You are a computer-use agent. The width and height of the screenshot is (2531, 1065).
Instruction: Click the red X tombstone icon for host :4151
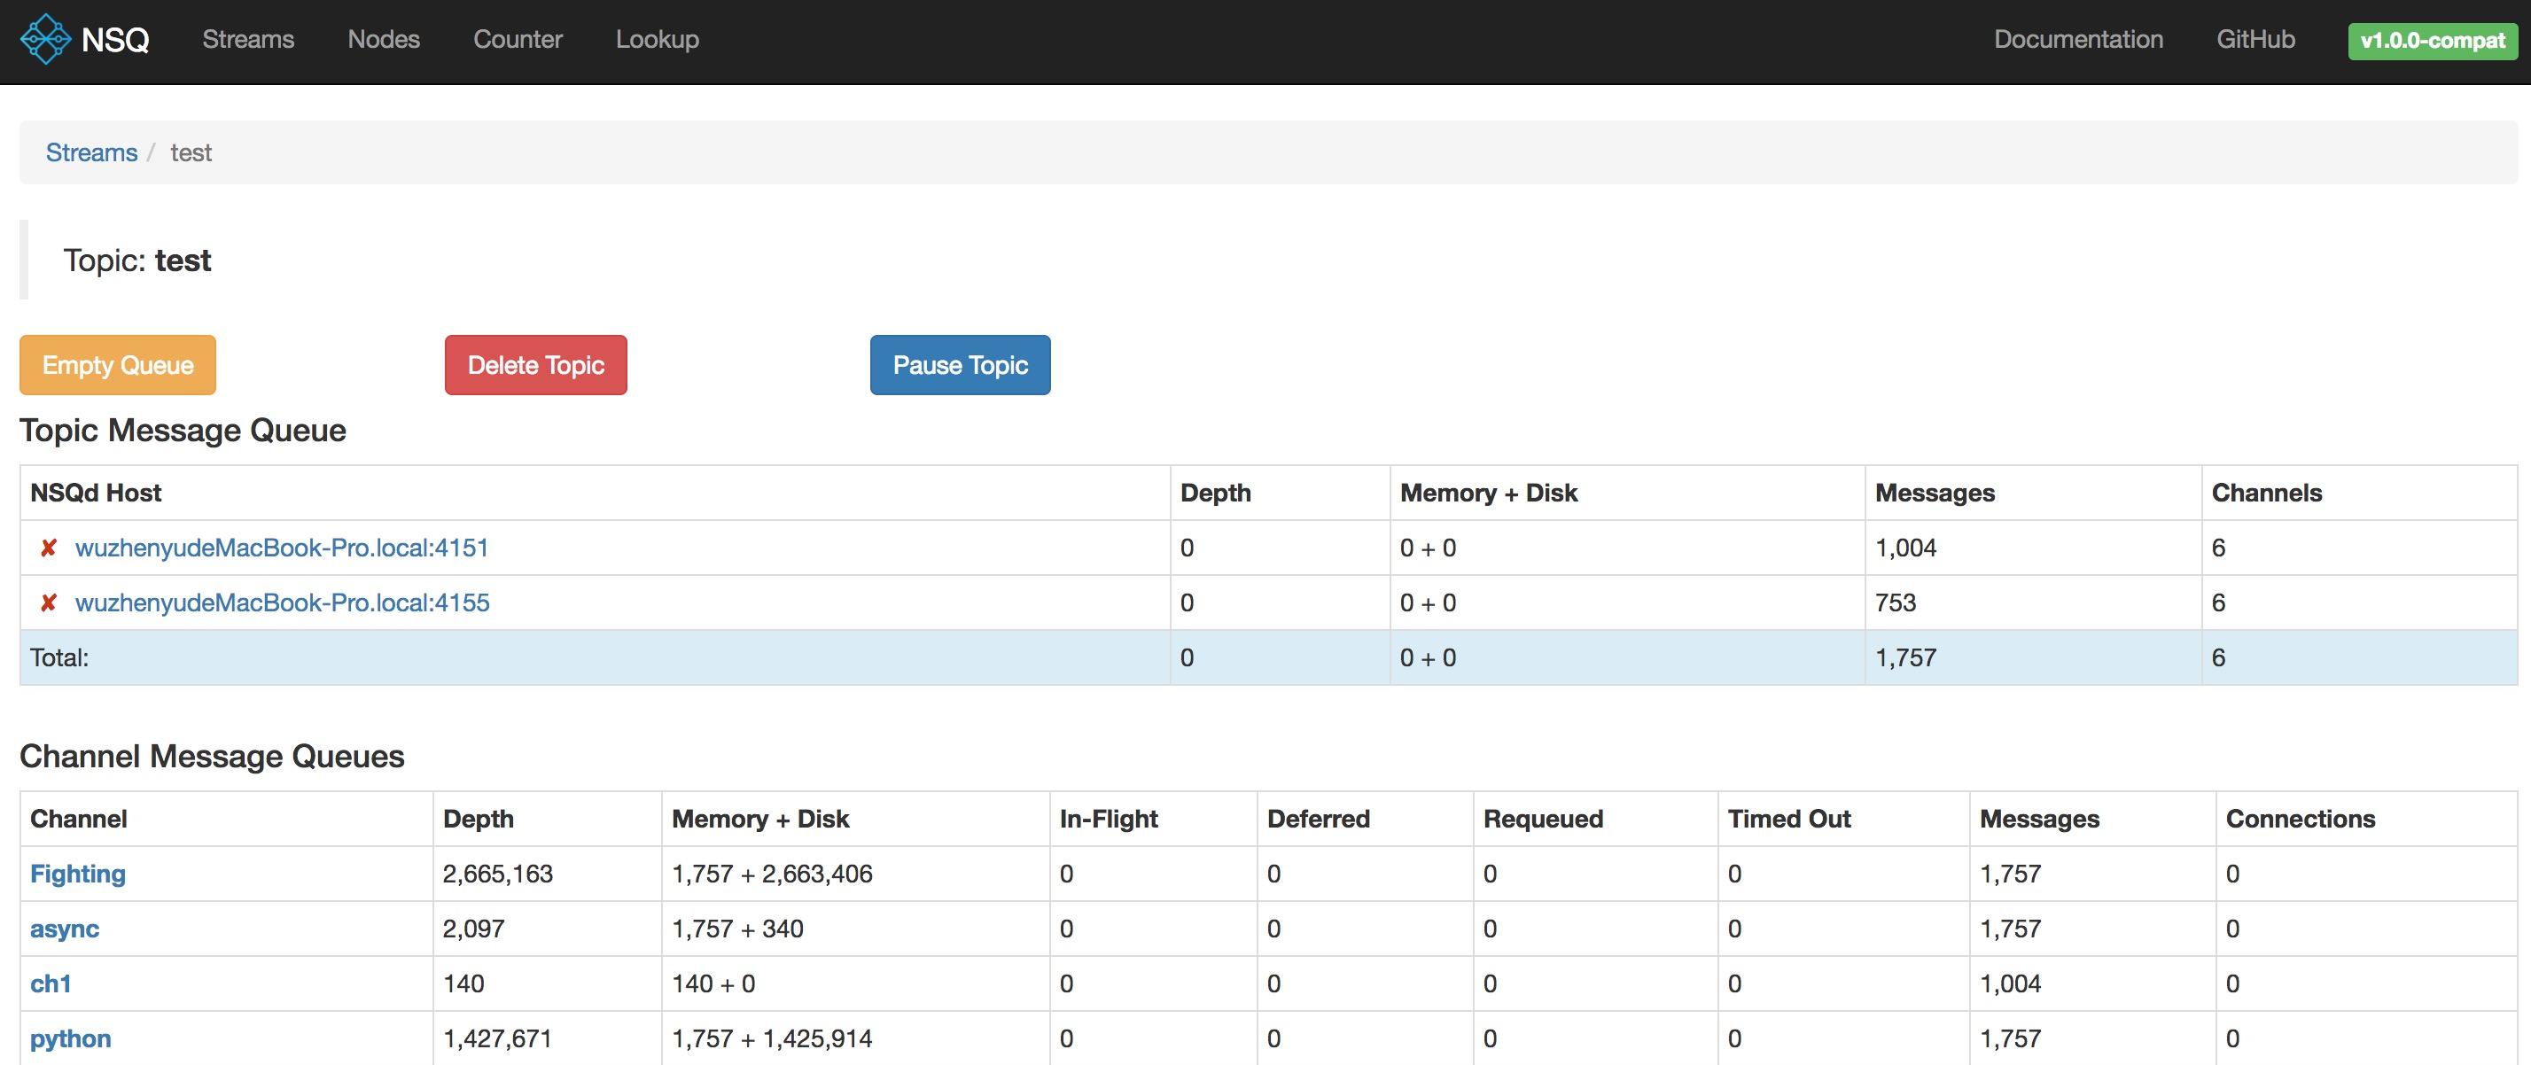[48, 548]
